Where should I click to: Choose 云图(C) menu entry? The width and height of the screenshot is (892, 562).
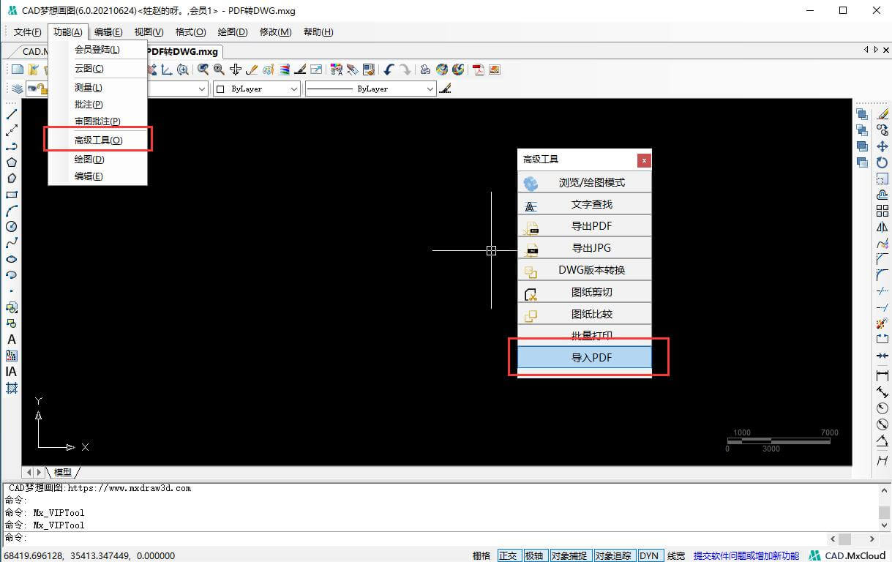98,69
